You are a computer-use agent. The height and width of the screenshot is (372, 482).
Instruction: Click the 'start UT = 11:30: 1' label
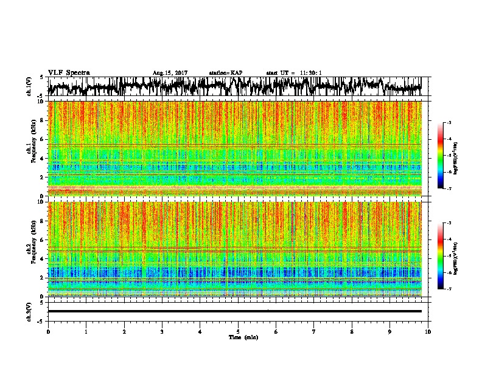[294, 73]
